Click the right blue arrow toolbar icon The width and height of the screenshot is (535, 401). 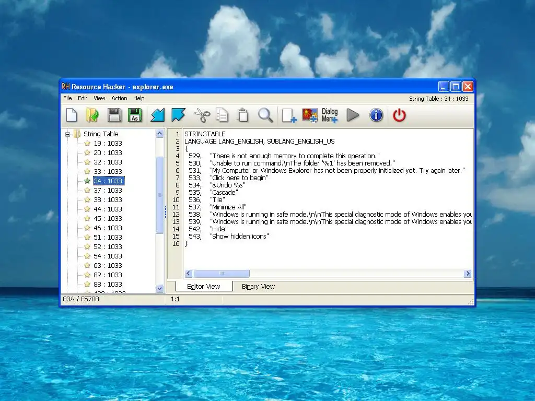tap(179, 115)
